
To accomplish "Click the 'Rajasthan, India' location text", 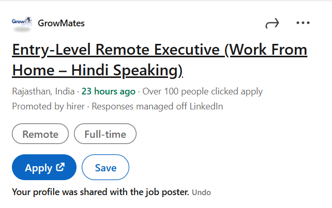I will 43,92.
